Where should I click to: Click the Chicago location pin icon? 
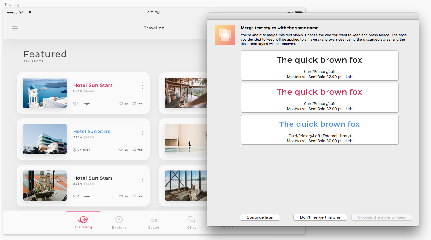click(74, 103)
